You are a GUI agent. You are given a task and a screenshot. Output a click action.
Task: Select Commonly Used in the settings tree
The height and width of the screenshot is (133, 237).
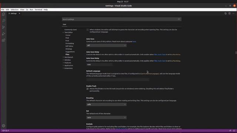pyautogui.click(x=70, y=30)
